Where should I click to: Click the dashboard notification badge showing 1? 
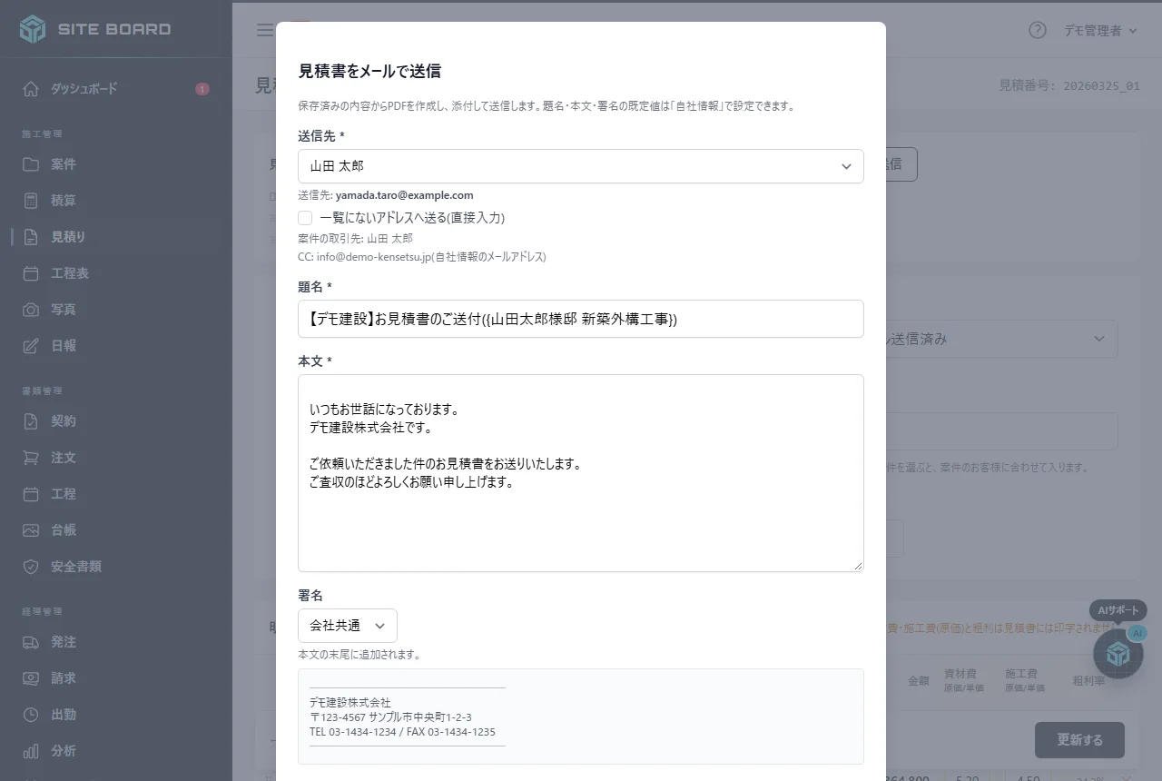tap(202, 89)
